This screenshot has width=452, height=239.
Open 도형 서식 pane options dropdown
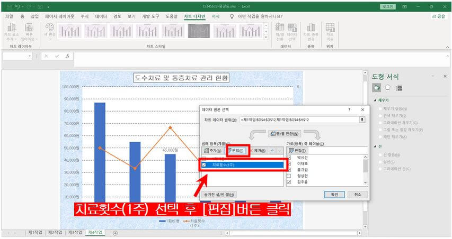tap(433, 76)
